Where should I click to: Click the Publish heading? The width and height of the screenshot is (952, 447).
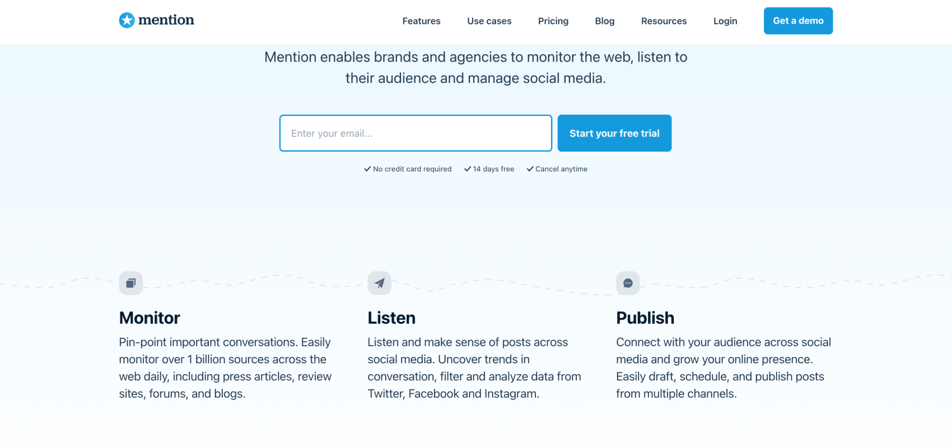click(x=645, y=318)
